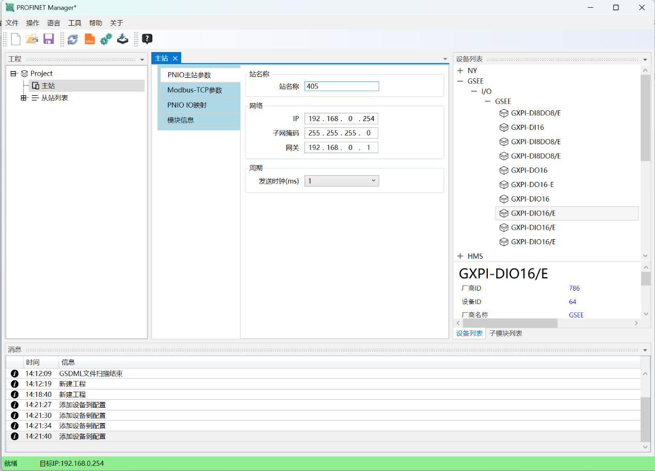The height and width of the screenshot is (471, 655).
Task: Select the PNIO主站参数 tab
Action: tap(201, 75)
